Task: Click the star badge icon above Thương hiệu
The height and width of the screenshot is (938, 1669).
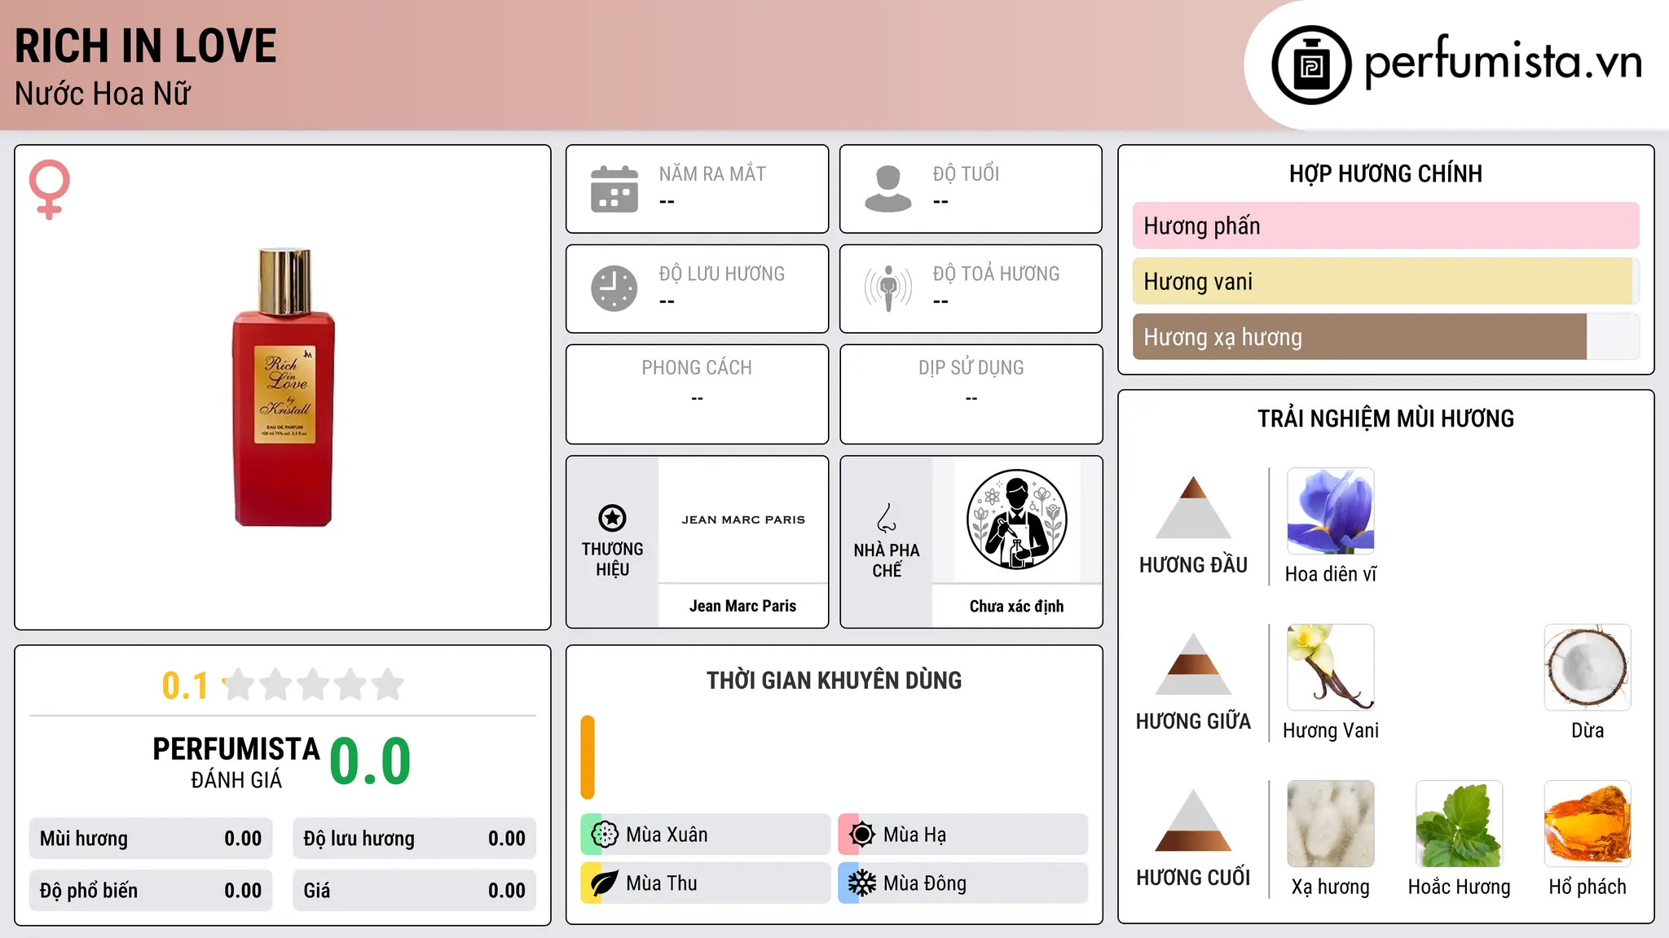Action: 612,518
